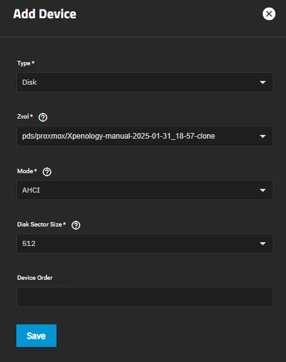Open the Type dropdown showing Disk
Image resolution: width=286 pixels, height=362 pixels.
tap(145, 82)
